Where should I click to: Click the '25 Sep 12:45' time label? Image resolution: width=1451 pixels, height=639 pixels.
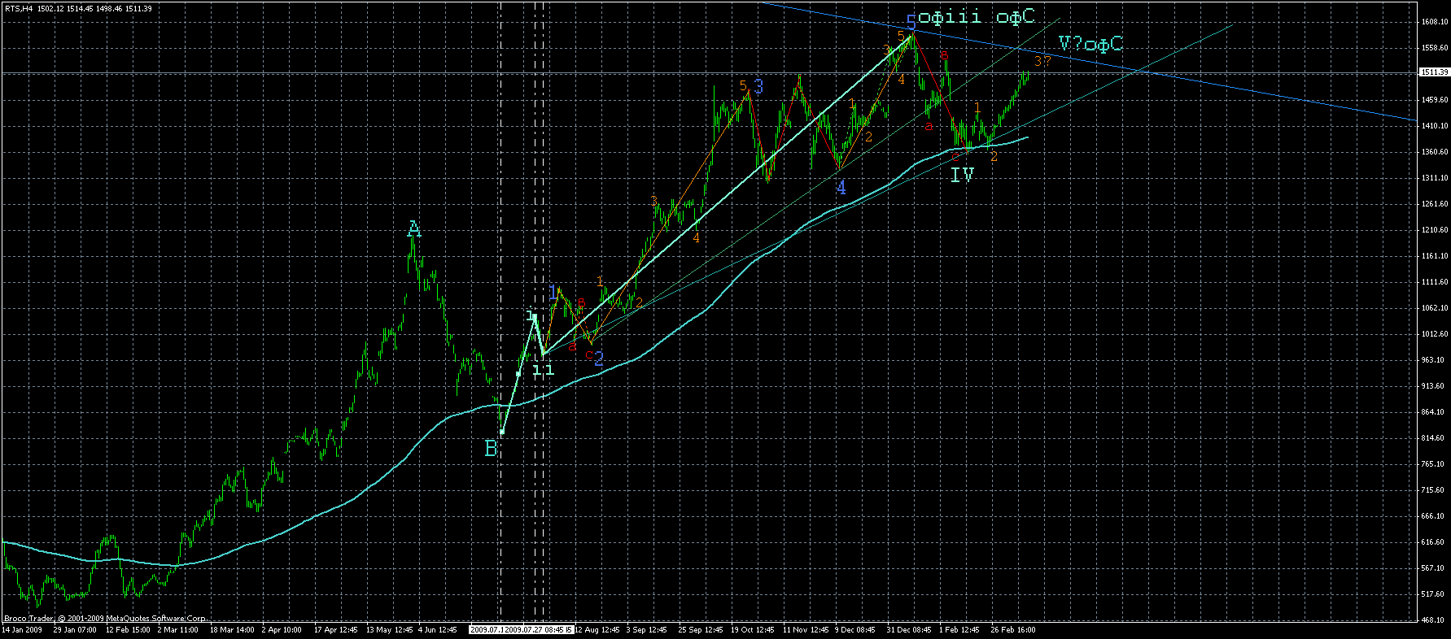tap(701, 629)
